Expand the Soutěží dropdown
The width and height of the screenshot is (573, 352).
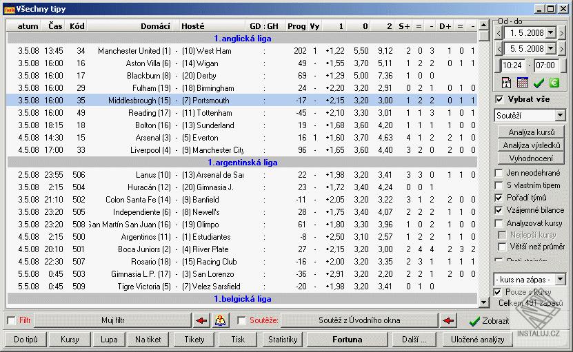560,116
